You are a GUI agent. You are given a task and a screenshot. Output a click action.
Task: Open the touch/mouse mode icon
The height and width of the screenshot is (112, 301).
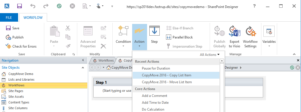99,6
